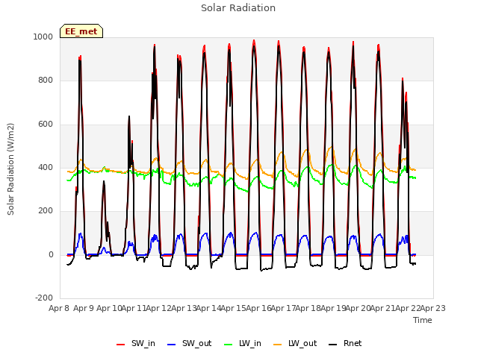Click the Apr 20 x-axis tick label
The height and width of the screenshot is (358, 478).
[358, 308]
